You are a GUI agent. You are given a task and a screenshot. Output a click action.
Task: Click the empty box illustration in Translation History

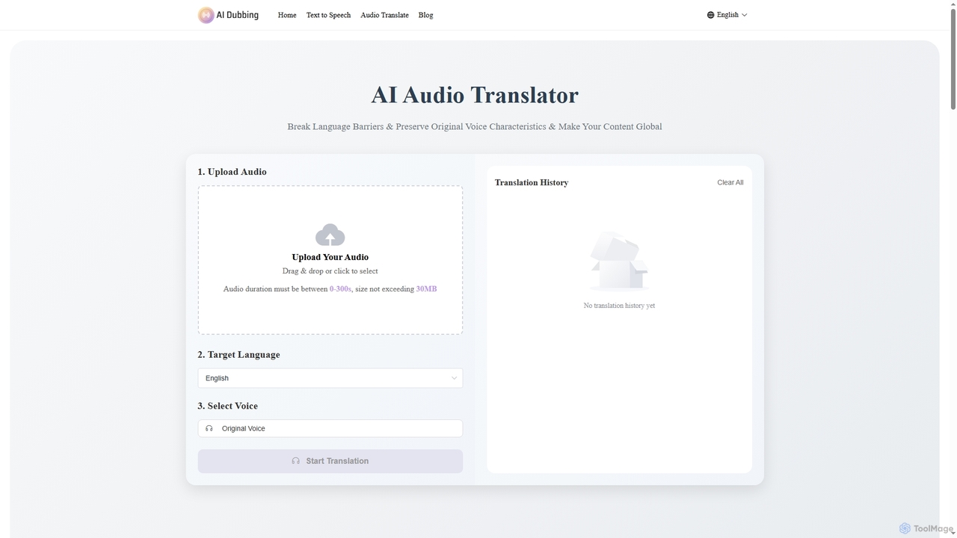coord(619,261)
